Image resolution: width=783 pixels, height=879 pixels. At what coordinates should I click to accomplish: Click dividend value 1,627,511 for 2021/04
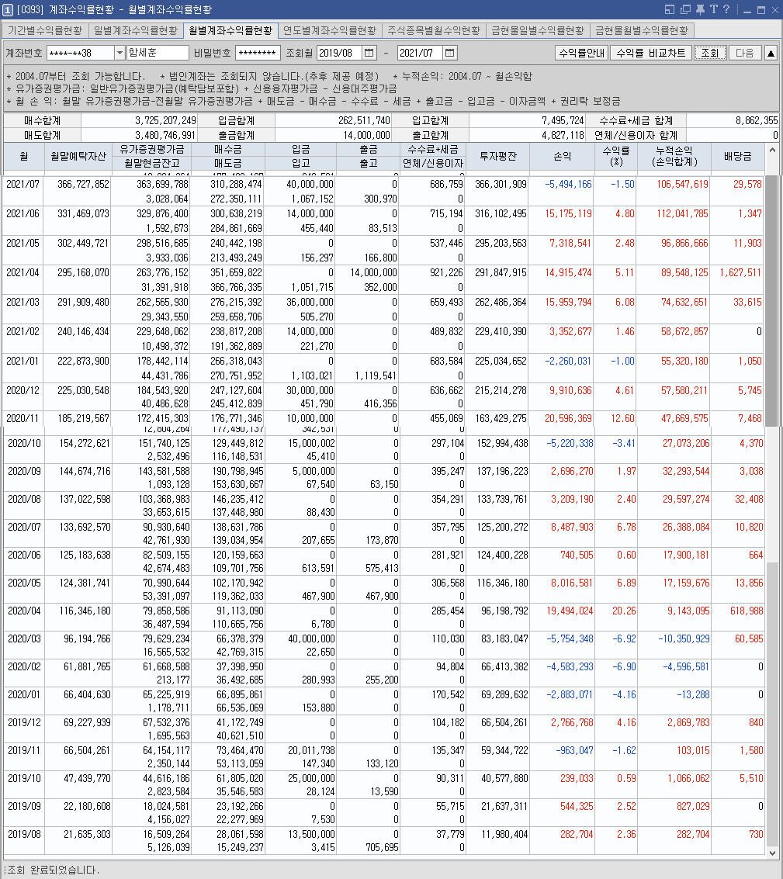point(740,272)
